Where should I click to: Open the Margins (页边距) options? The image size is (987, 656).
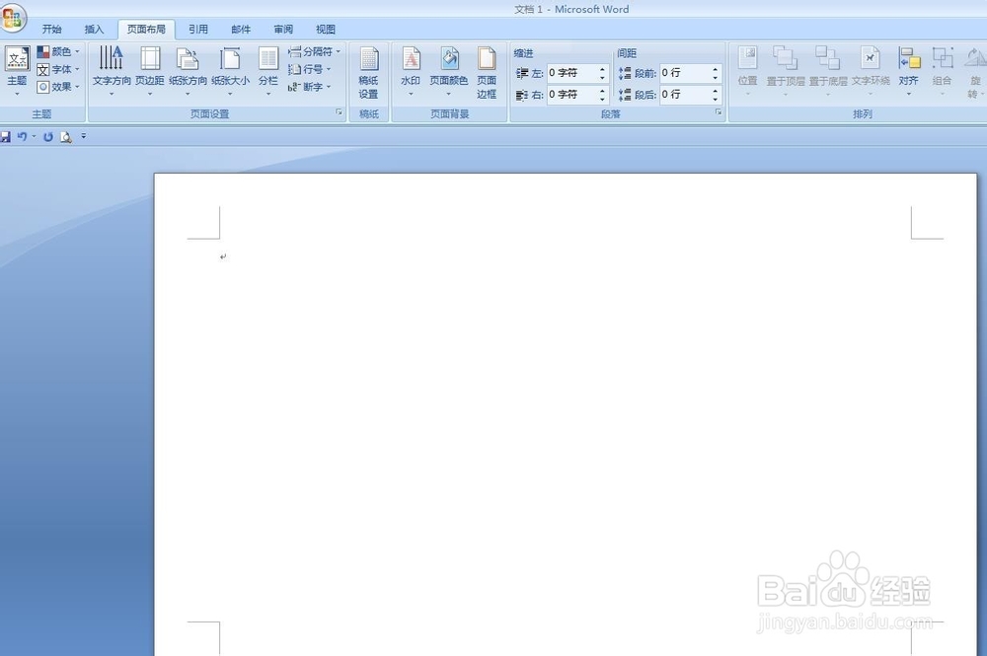tap(150, 69)
